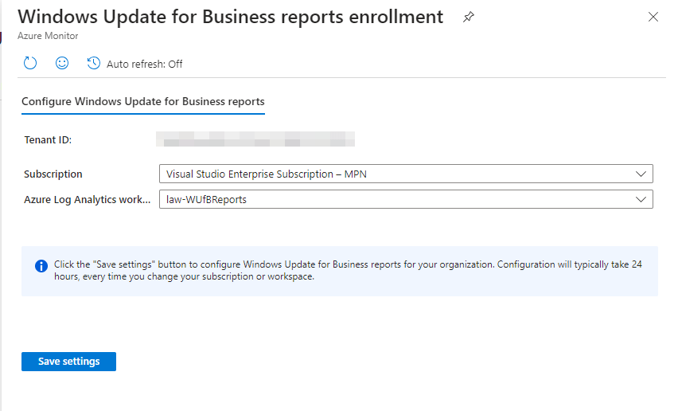
Task: Toggle the 'Auto refresh: Off' setting
Action: [144, 64]
